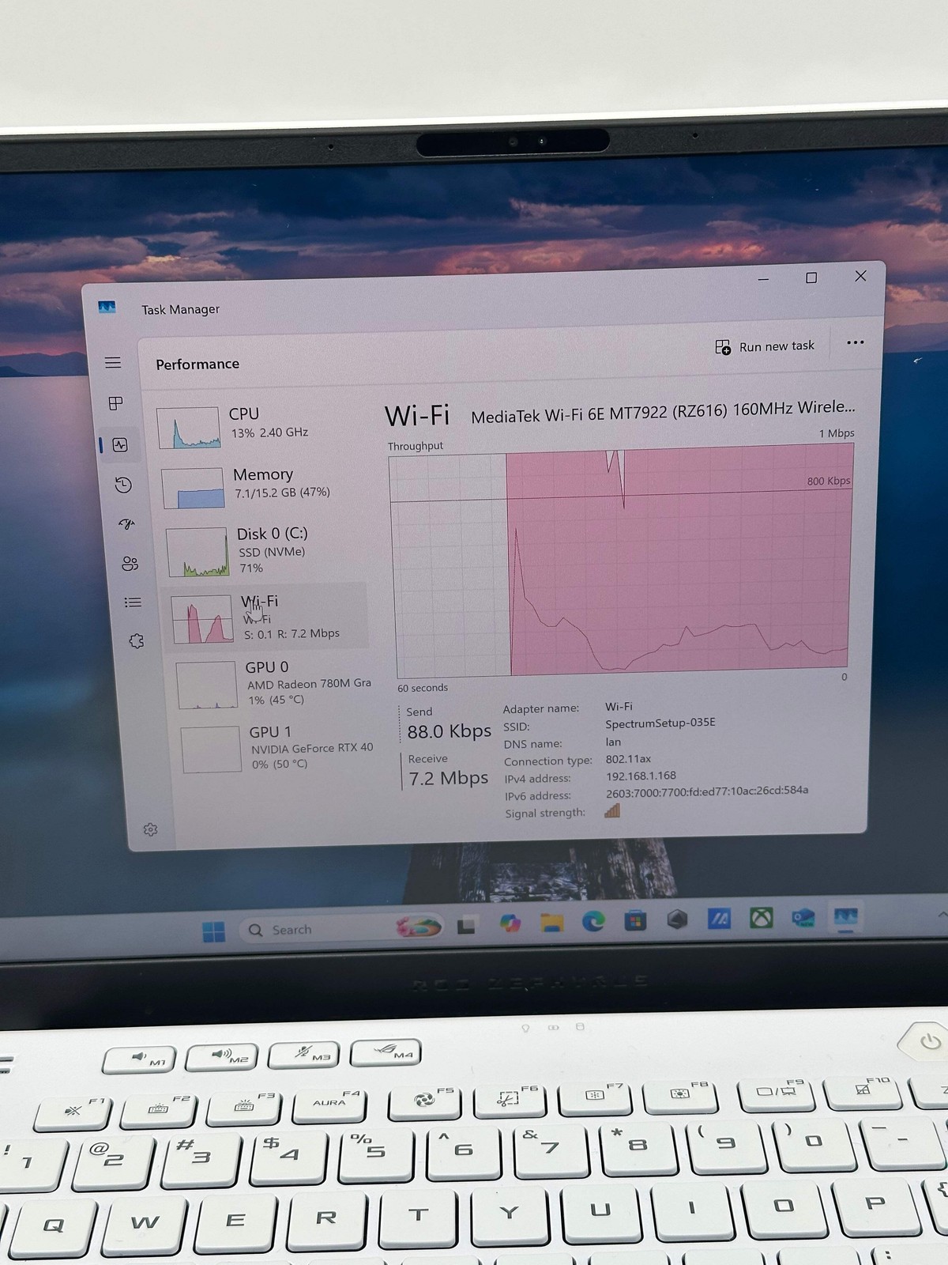Click the Disk 0 activity mini graph

click(197, 553)
